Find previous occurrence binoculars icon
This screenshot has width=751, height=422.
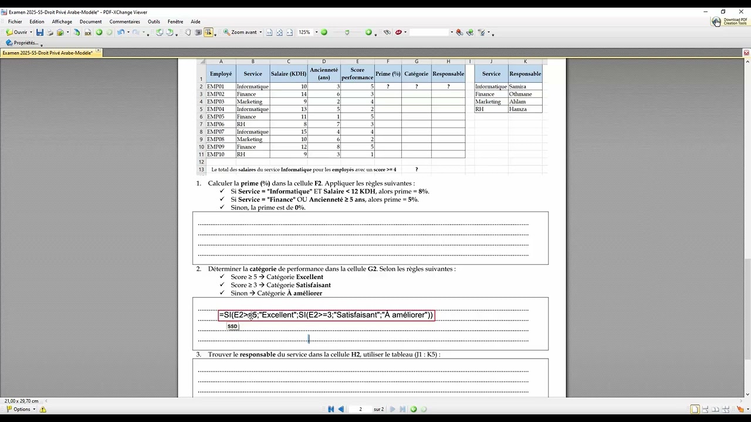coord(459,32)
